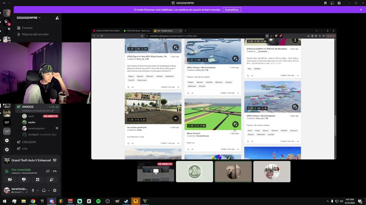Open the SEP server icon
Viewport: 366px width, 205px height.
coord(7,122)
